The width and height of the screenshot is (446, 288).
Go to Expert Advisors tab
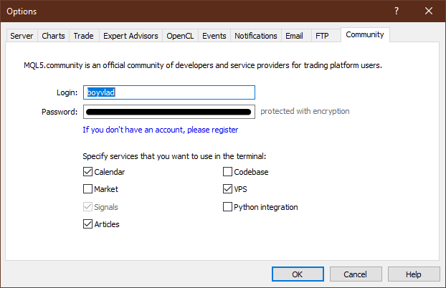coord(131,36)
